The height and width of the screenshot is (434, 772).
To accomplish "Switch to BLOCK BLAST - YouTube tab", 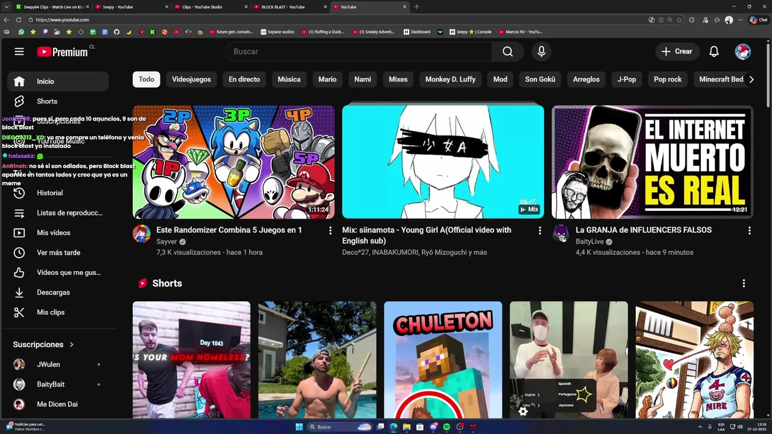I will (289, 7).
